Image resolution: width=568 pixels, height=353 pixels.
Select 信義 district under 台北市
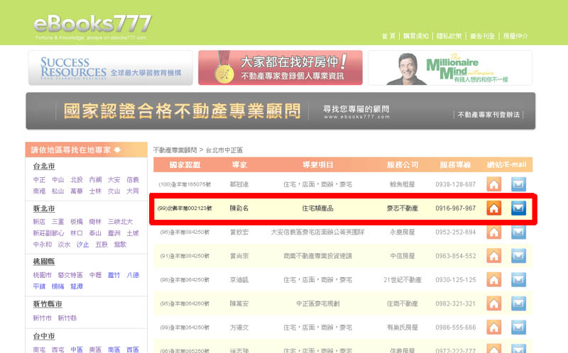point(133,180)
